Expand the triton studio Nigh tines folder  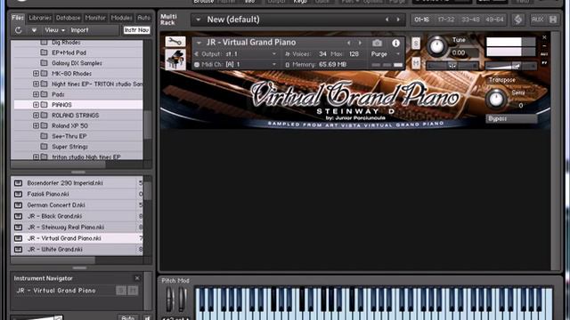click(36, 157)
